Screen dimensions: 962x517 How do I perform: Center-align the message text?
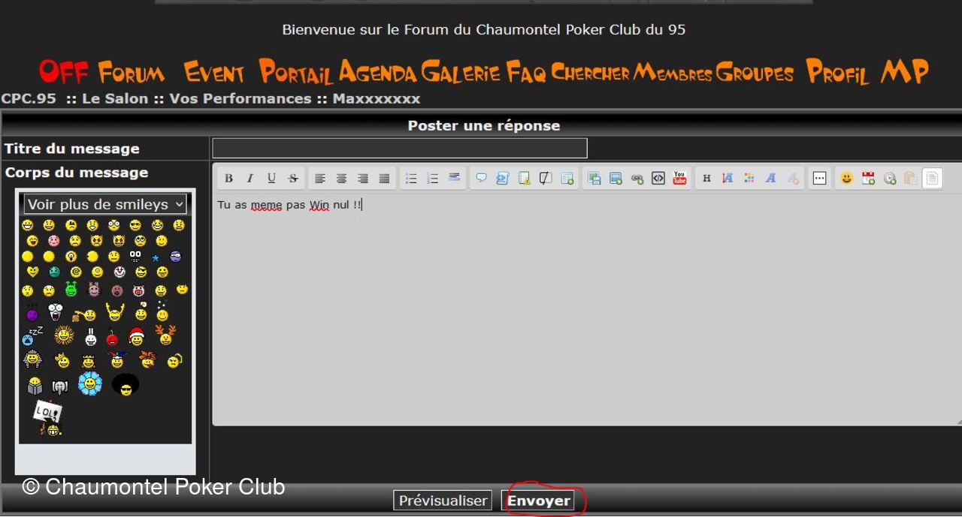pos(341,179)
